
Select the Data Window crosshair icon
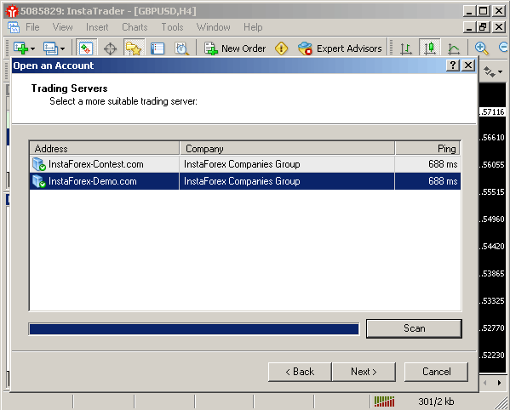click(x=111, y=48)
